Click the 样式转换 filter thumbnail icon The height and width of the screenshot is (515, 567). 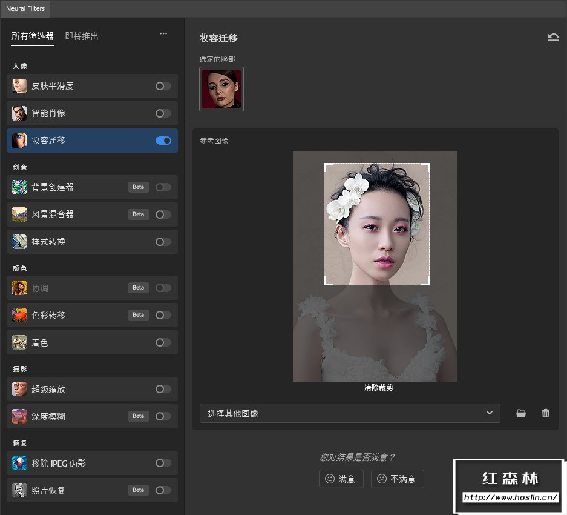pos(19,242)
